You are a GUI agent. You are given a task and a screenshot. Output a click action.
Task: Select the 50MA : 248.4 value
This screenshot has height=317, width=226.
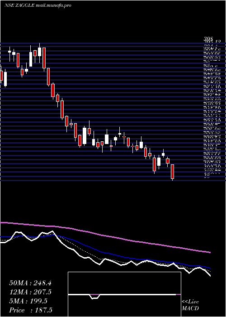point(30,283)
